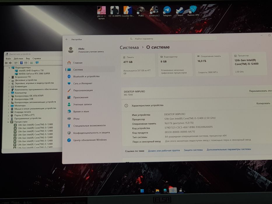
Task: Open Игры settings section
Action: (x=76, y=119)
